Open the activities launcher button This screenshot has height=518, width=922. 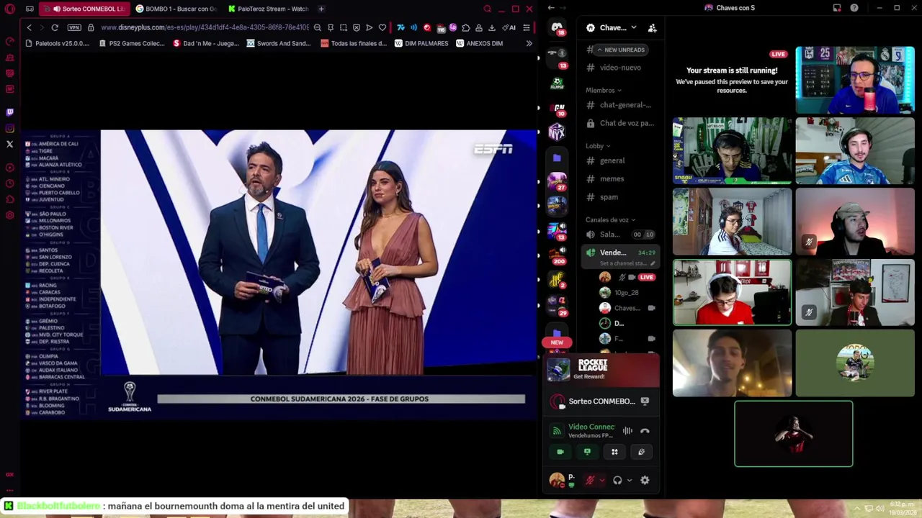pos(614,452)
